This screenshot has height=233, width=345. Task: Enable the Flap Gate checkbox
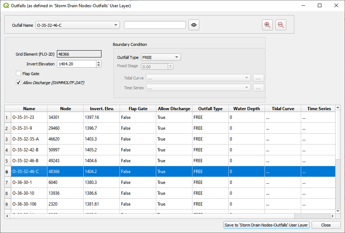pos(18,74)
